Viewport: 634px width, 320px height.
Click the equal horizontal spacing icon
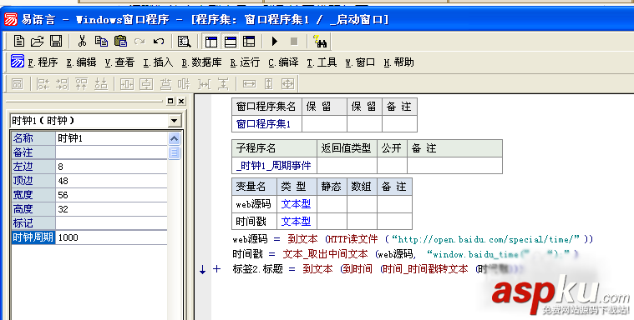point(204,84)
